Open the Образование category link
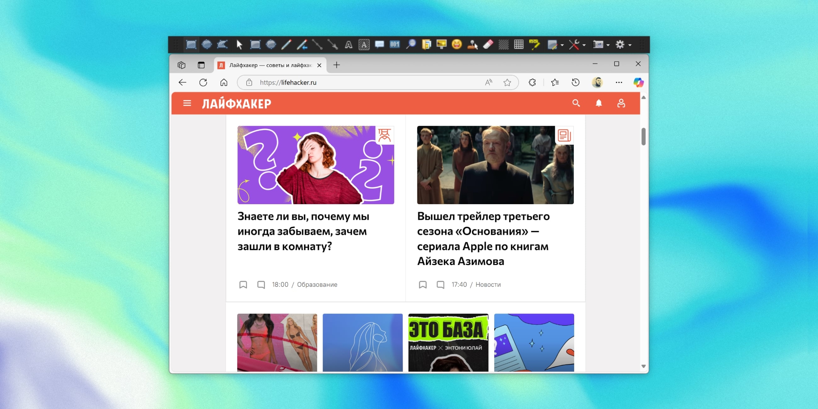Screen dimensions: 818x409 pyautogui.click(x=317, y=285)
